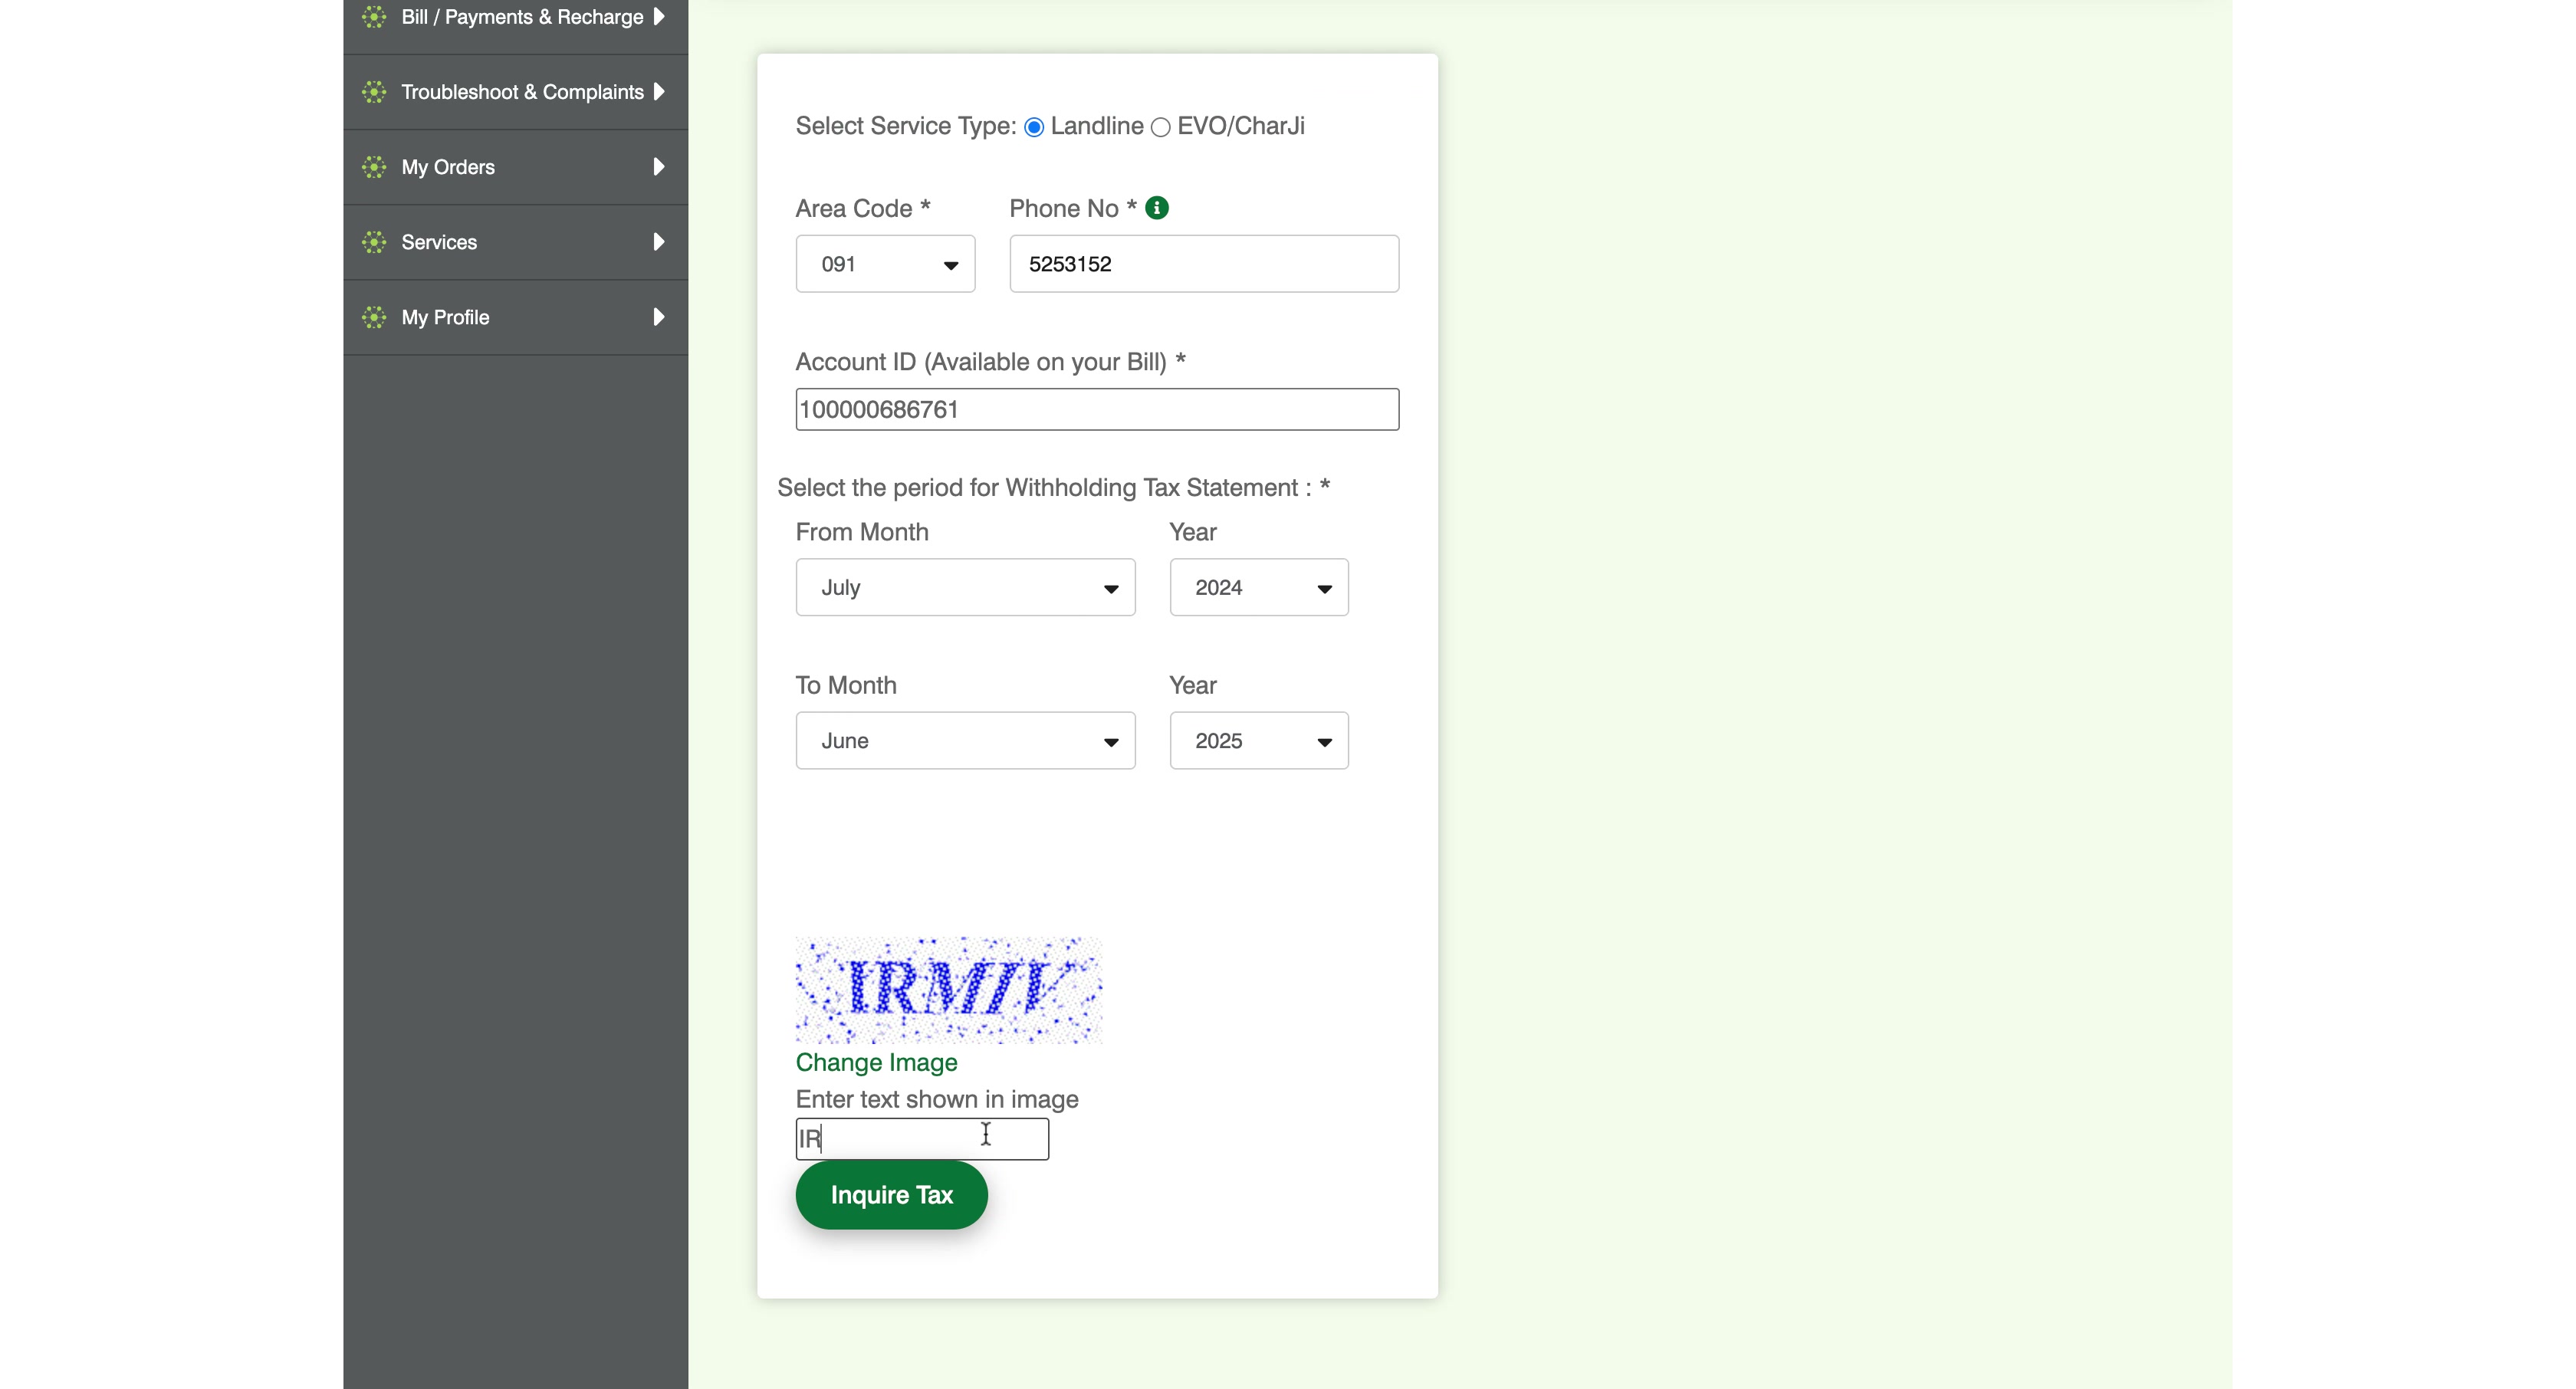Click the Bill / Payments & Recharge gear icon
Image resolution: width=2576 pixels, height=1389 pixels.
point(374,16)
